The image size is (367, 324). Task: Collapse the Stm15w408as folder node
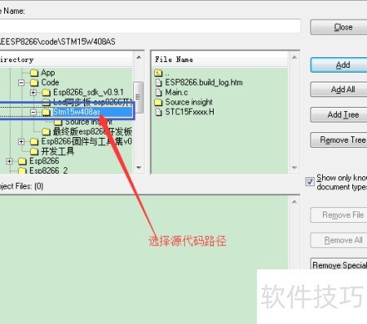[33, 112]
